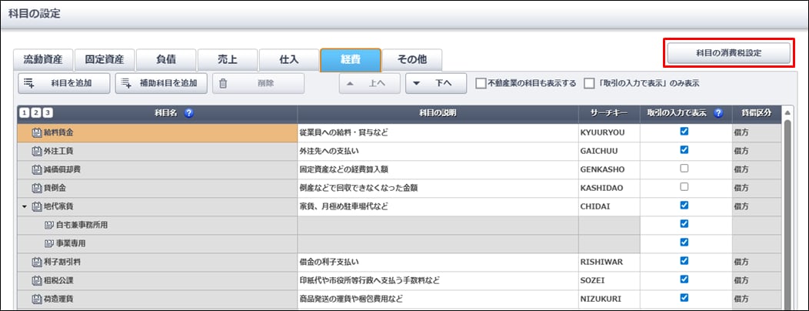Select search key KASHIDAO
809x311 pixels.
point(609,188)
